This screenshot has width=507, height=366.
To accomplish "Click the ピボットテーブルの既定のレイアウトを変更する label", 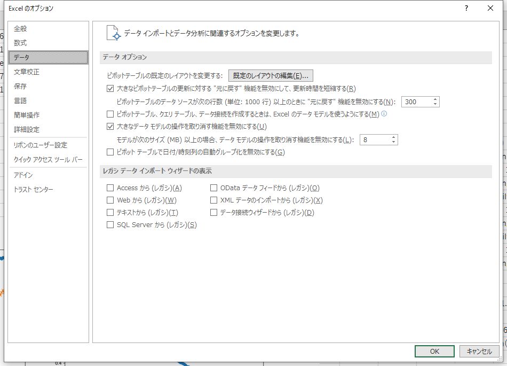I will (x=164, y=76).
